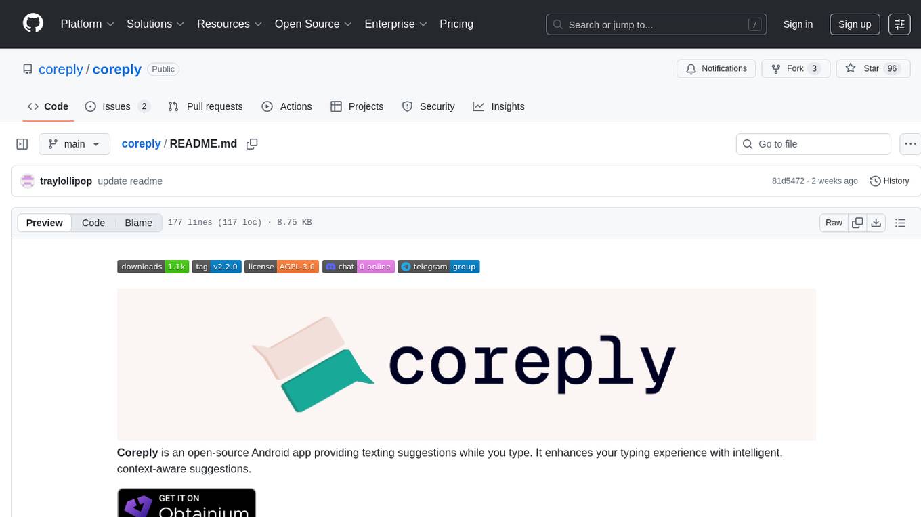The height and width of the screenshot is (517, 921).
Task: Click the Notifications bell button
Action: point(716,68)
